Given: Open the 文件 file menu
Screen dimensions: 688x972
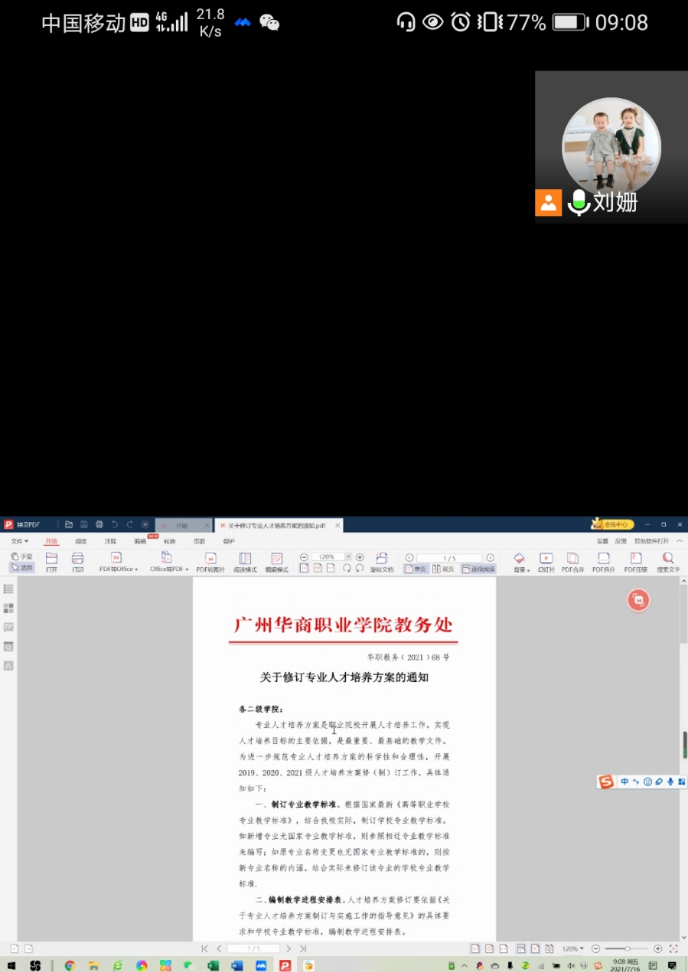Looking at the screenshot, I should [x=19, y=541].
